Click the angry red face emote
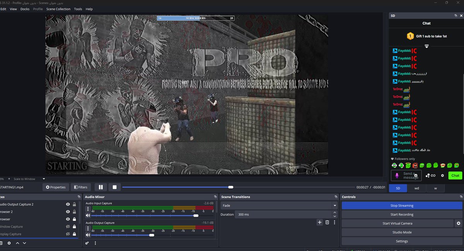Viewport: 464px width, 251px height. pyautogui.click(x=415, y=165)
